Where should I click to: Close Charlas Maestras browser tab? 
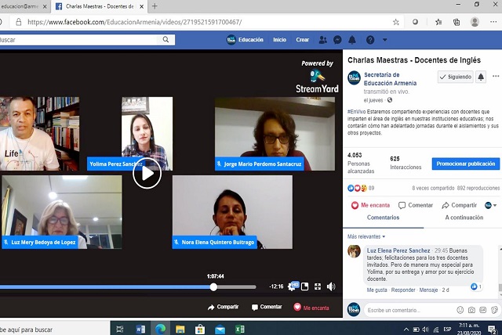pos(141,6)
